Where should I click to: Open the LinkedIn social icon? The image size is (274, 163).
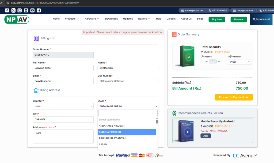[26, 10]
